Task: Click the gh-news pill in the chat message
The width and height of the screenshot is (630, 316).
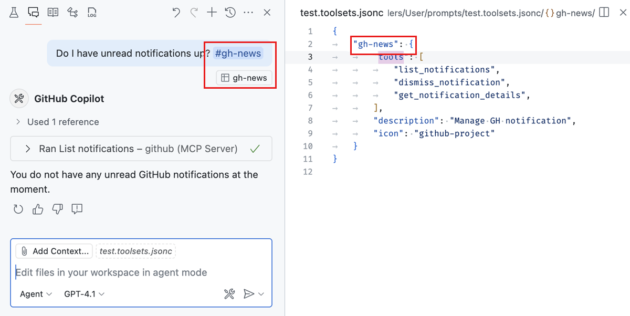Action: (238, 53)
